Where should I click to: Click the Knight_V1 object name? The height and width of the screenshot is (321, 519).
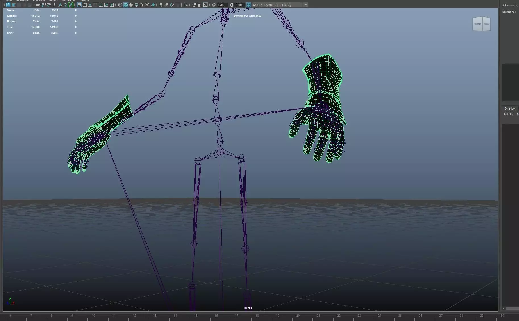(x=509, y=12)
